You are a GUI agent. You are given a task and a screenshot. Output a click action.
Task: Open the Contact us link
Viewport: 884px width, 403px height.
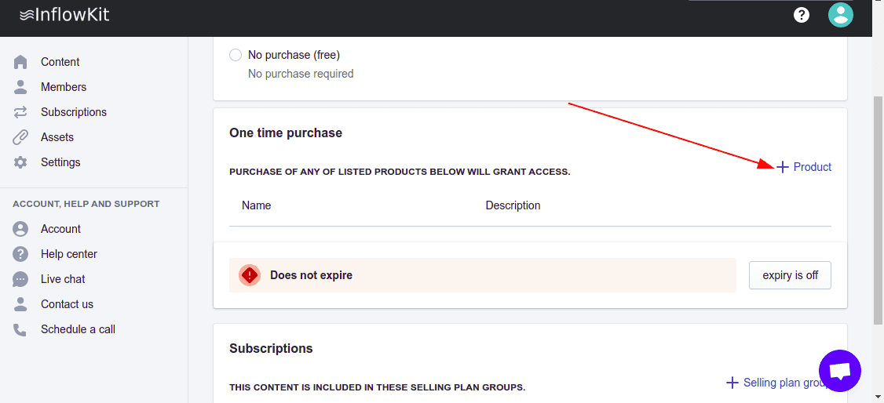[x=67, y=304]
